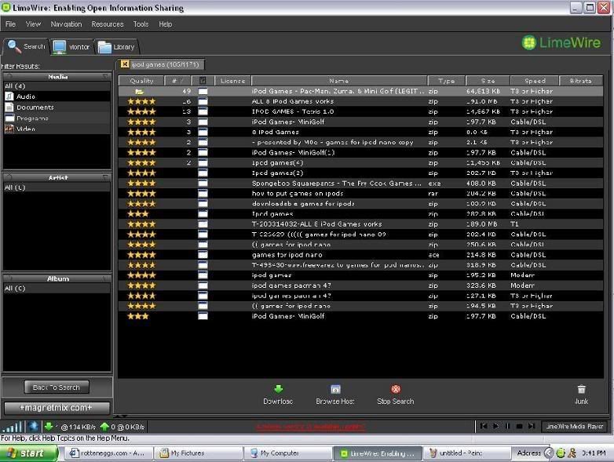The width and height of the screenshot is (614, 462).
Task: Open the Resources menu
Action: 108,24
